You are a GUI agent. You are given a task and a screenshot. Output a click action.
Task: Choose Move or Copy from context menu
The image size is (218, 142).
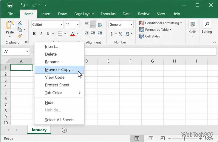(x=59, y=70)
